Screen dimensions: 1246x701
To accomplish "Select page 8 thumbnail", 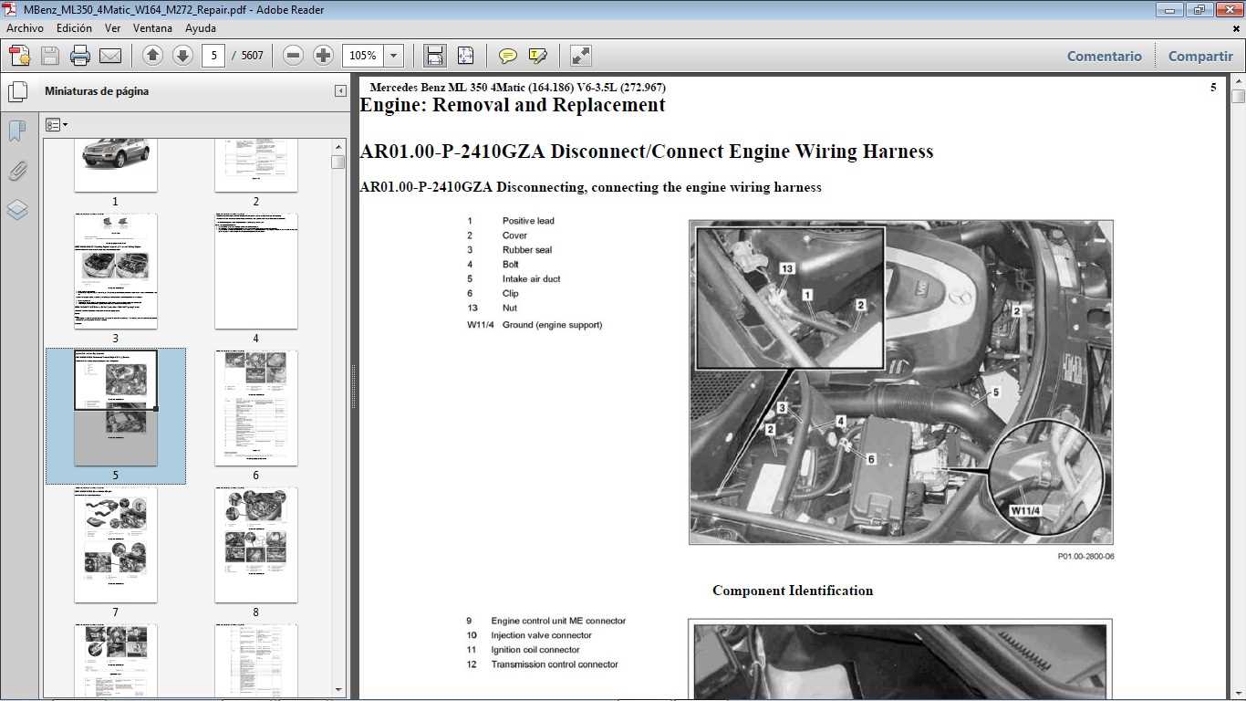I will coord(256,545).
